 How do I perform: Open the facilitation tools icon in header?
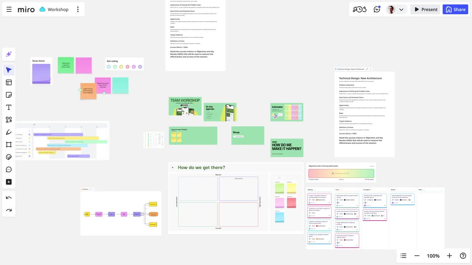[360, 10]
